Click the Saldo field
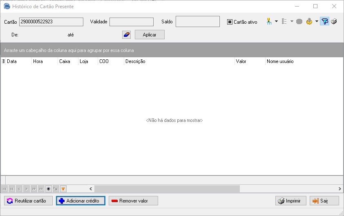 click(x=198, y=22)
